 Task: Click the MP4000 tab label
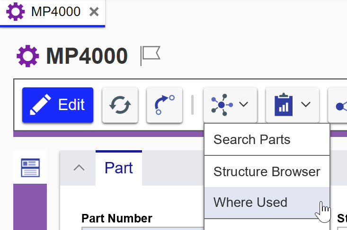pos(55,12)
